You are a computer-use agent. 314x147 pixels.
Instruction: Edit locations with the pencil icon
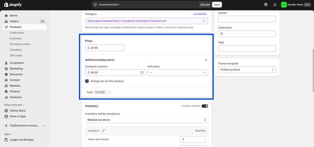(103, 131)
